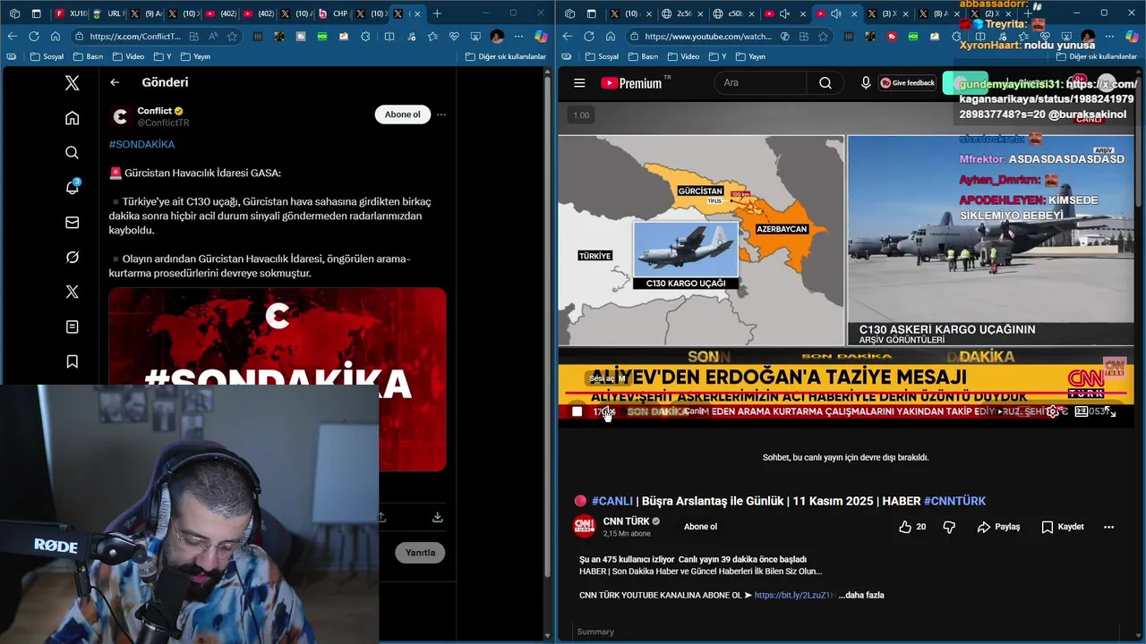Open Bookmarks icon in X sidebar

[73, 362]
